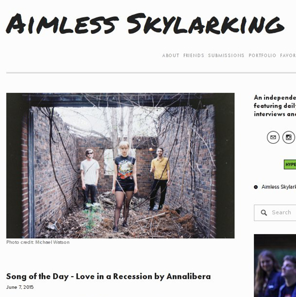Click the magnifying glass search icon

[264, 213]
